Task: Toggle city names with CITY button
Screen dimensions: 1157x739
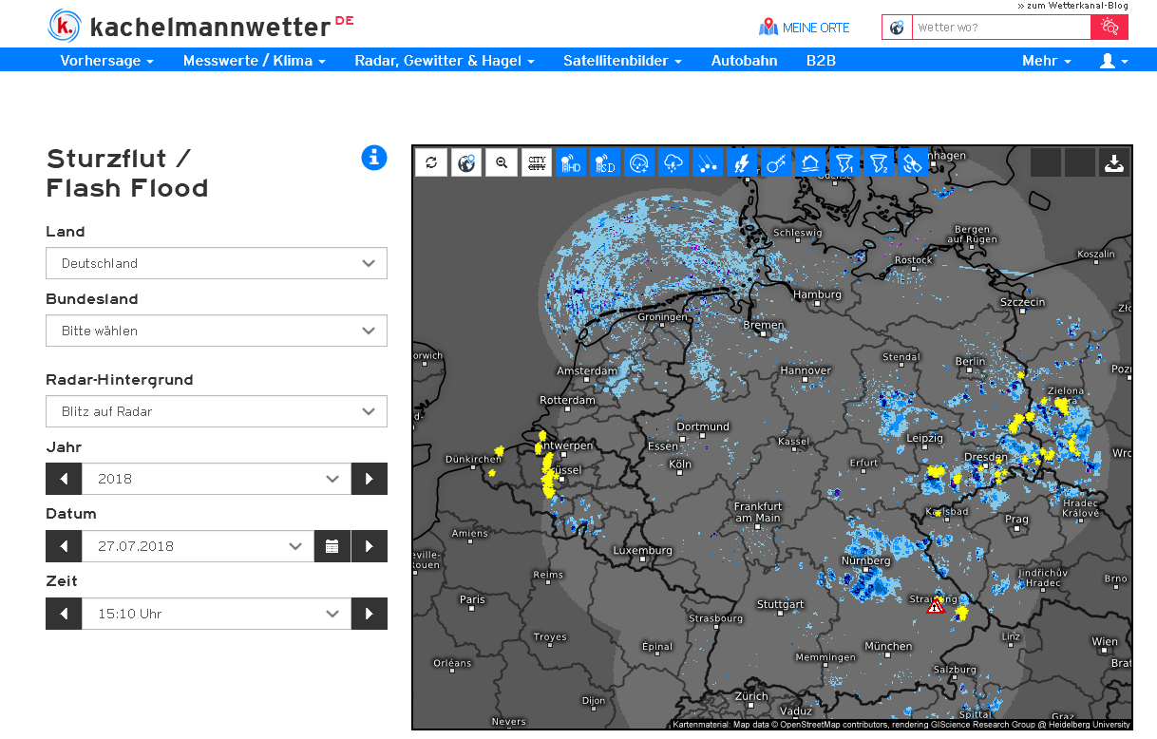Action: click(537, 162)
